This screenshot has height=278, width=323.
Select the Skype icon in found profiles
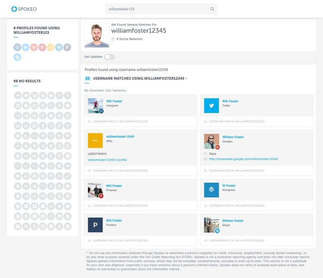[x=17, y=57]
